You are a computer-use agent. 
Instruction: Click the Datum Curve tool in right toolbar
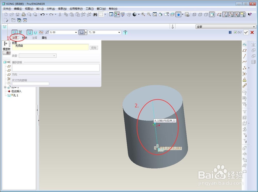[245, 62]
